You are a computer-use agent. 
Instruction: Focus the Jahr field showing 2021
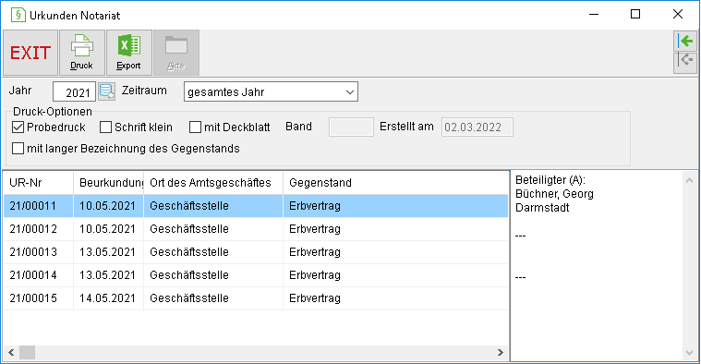[x=74, y=91]
